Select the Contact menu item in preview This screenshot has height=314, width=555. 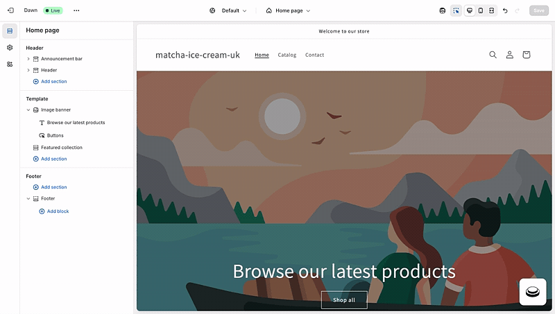pos(315,55)
